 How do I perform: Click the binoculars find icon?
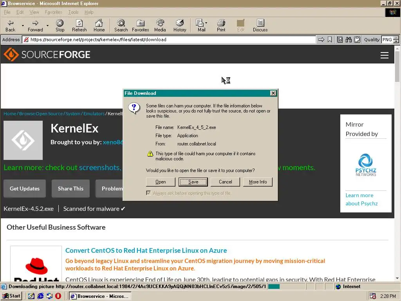point(348,40)
